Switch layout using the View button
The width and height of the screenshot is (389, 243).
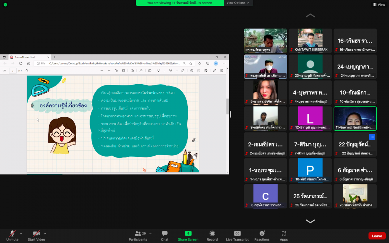379,5
